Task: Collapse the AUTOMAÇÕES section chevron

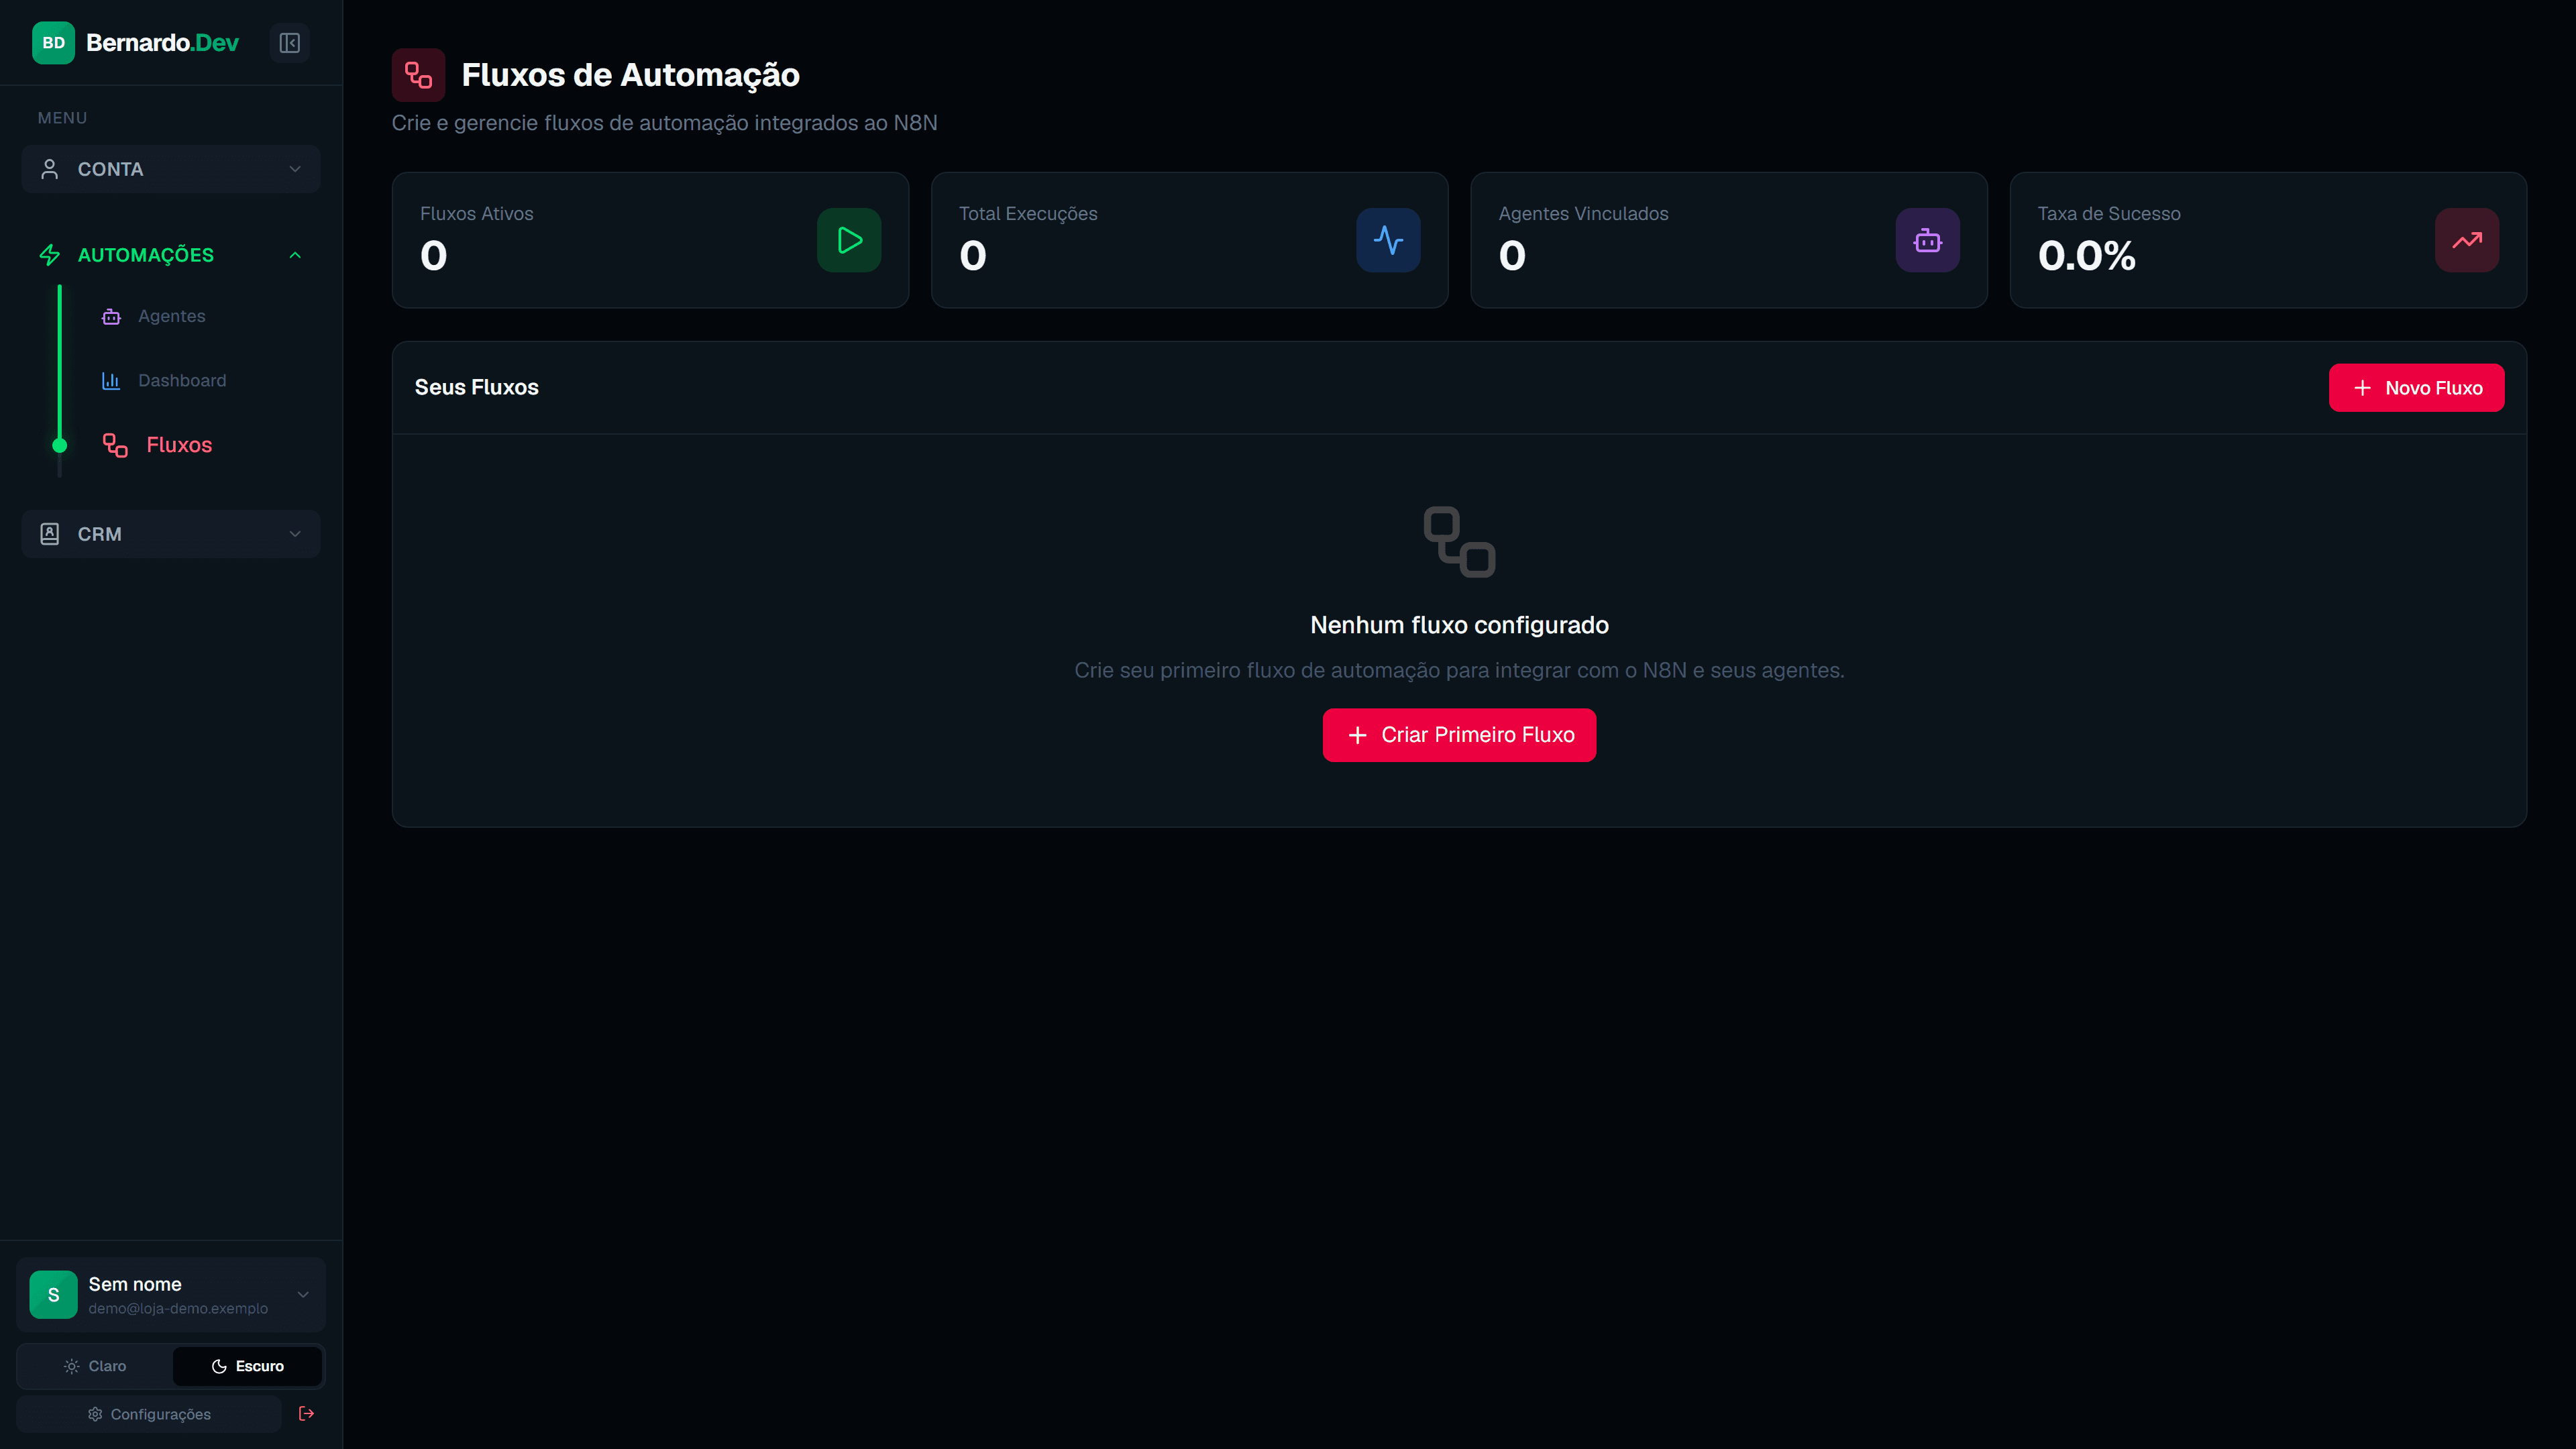Action: click(295, 255)
